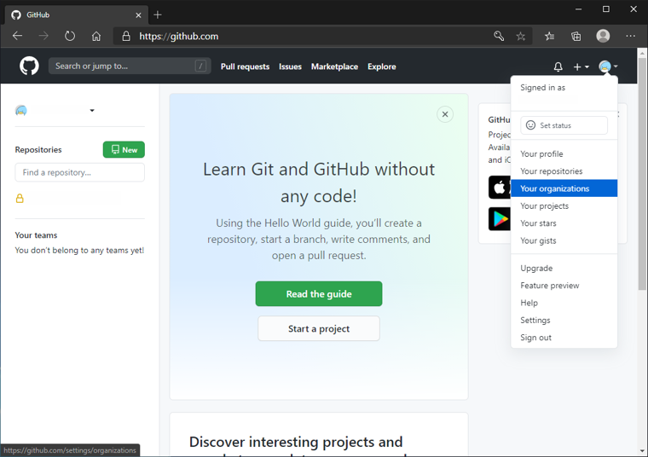Image resolution: width=648 pixels, height=457 pixels.
Task: Choose Upgrade in the user menu
Action: tap(564, 269)
